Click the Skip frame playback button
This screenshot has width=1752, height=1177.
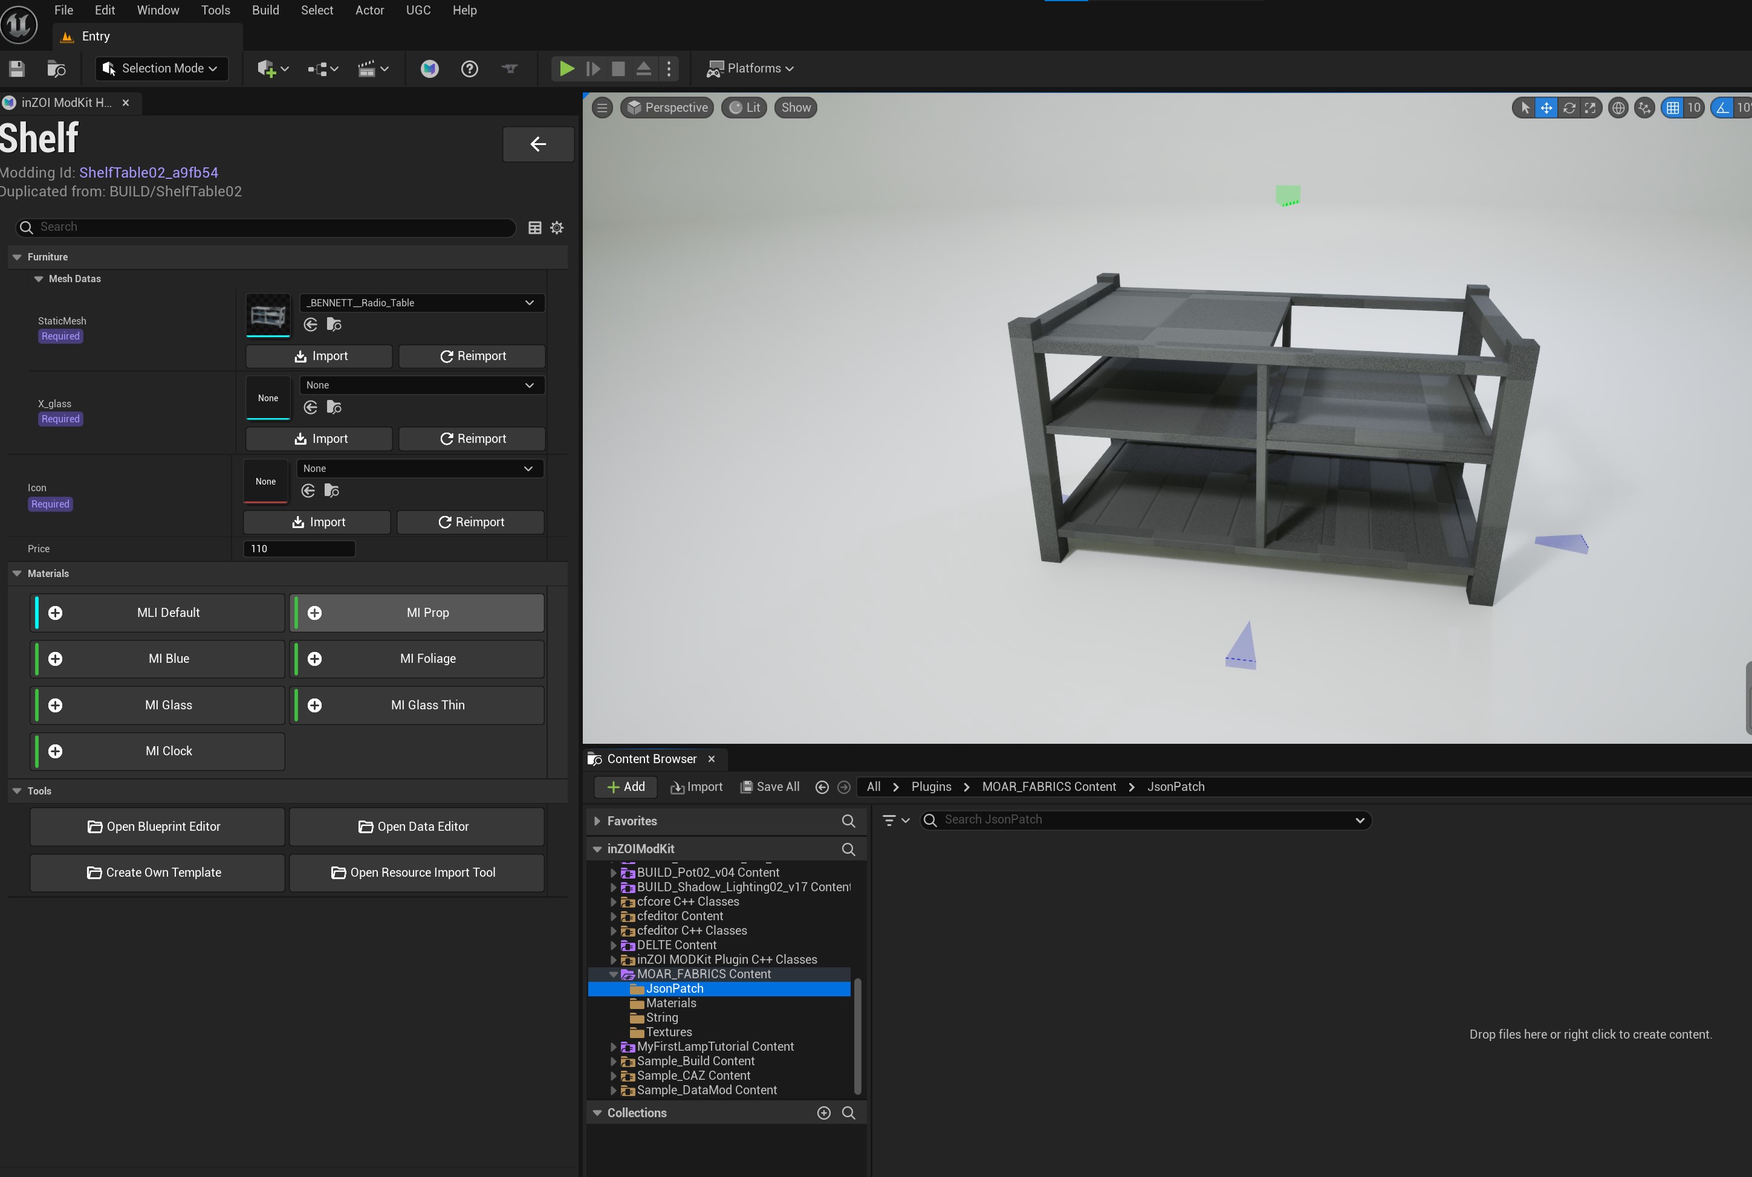592,69
